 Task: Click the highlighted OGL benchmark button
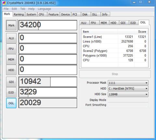11,103
